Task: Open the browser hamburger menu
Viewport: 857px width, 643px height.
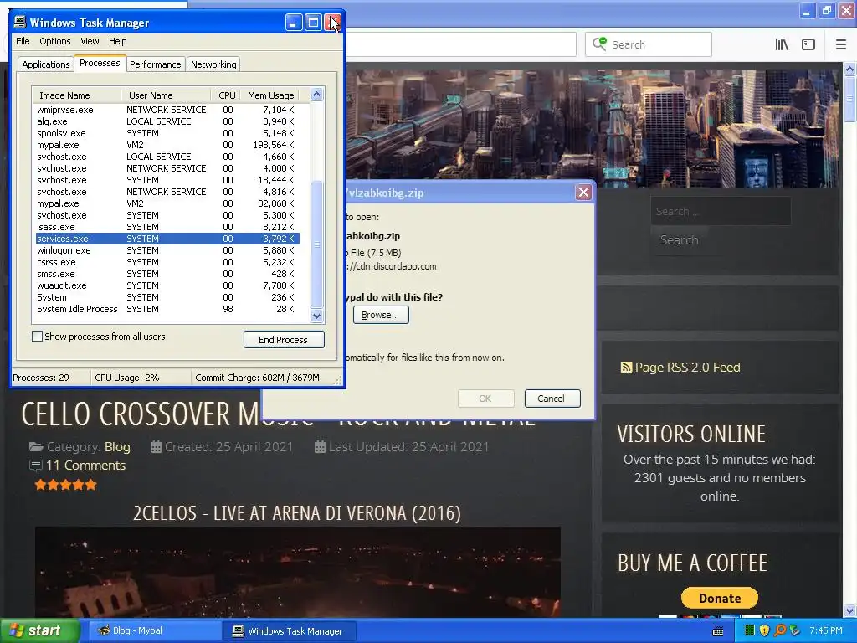Action: [840, 44]
